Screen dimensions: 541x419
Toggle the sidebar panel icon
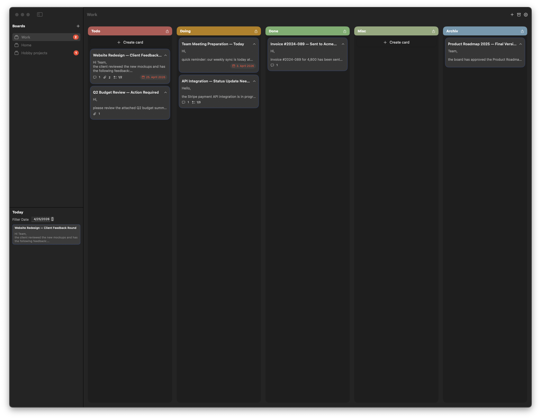tap(40, 15)
